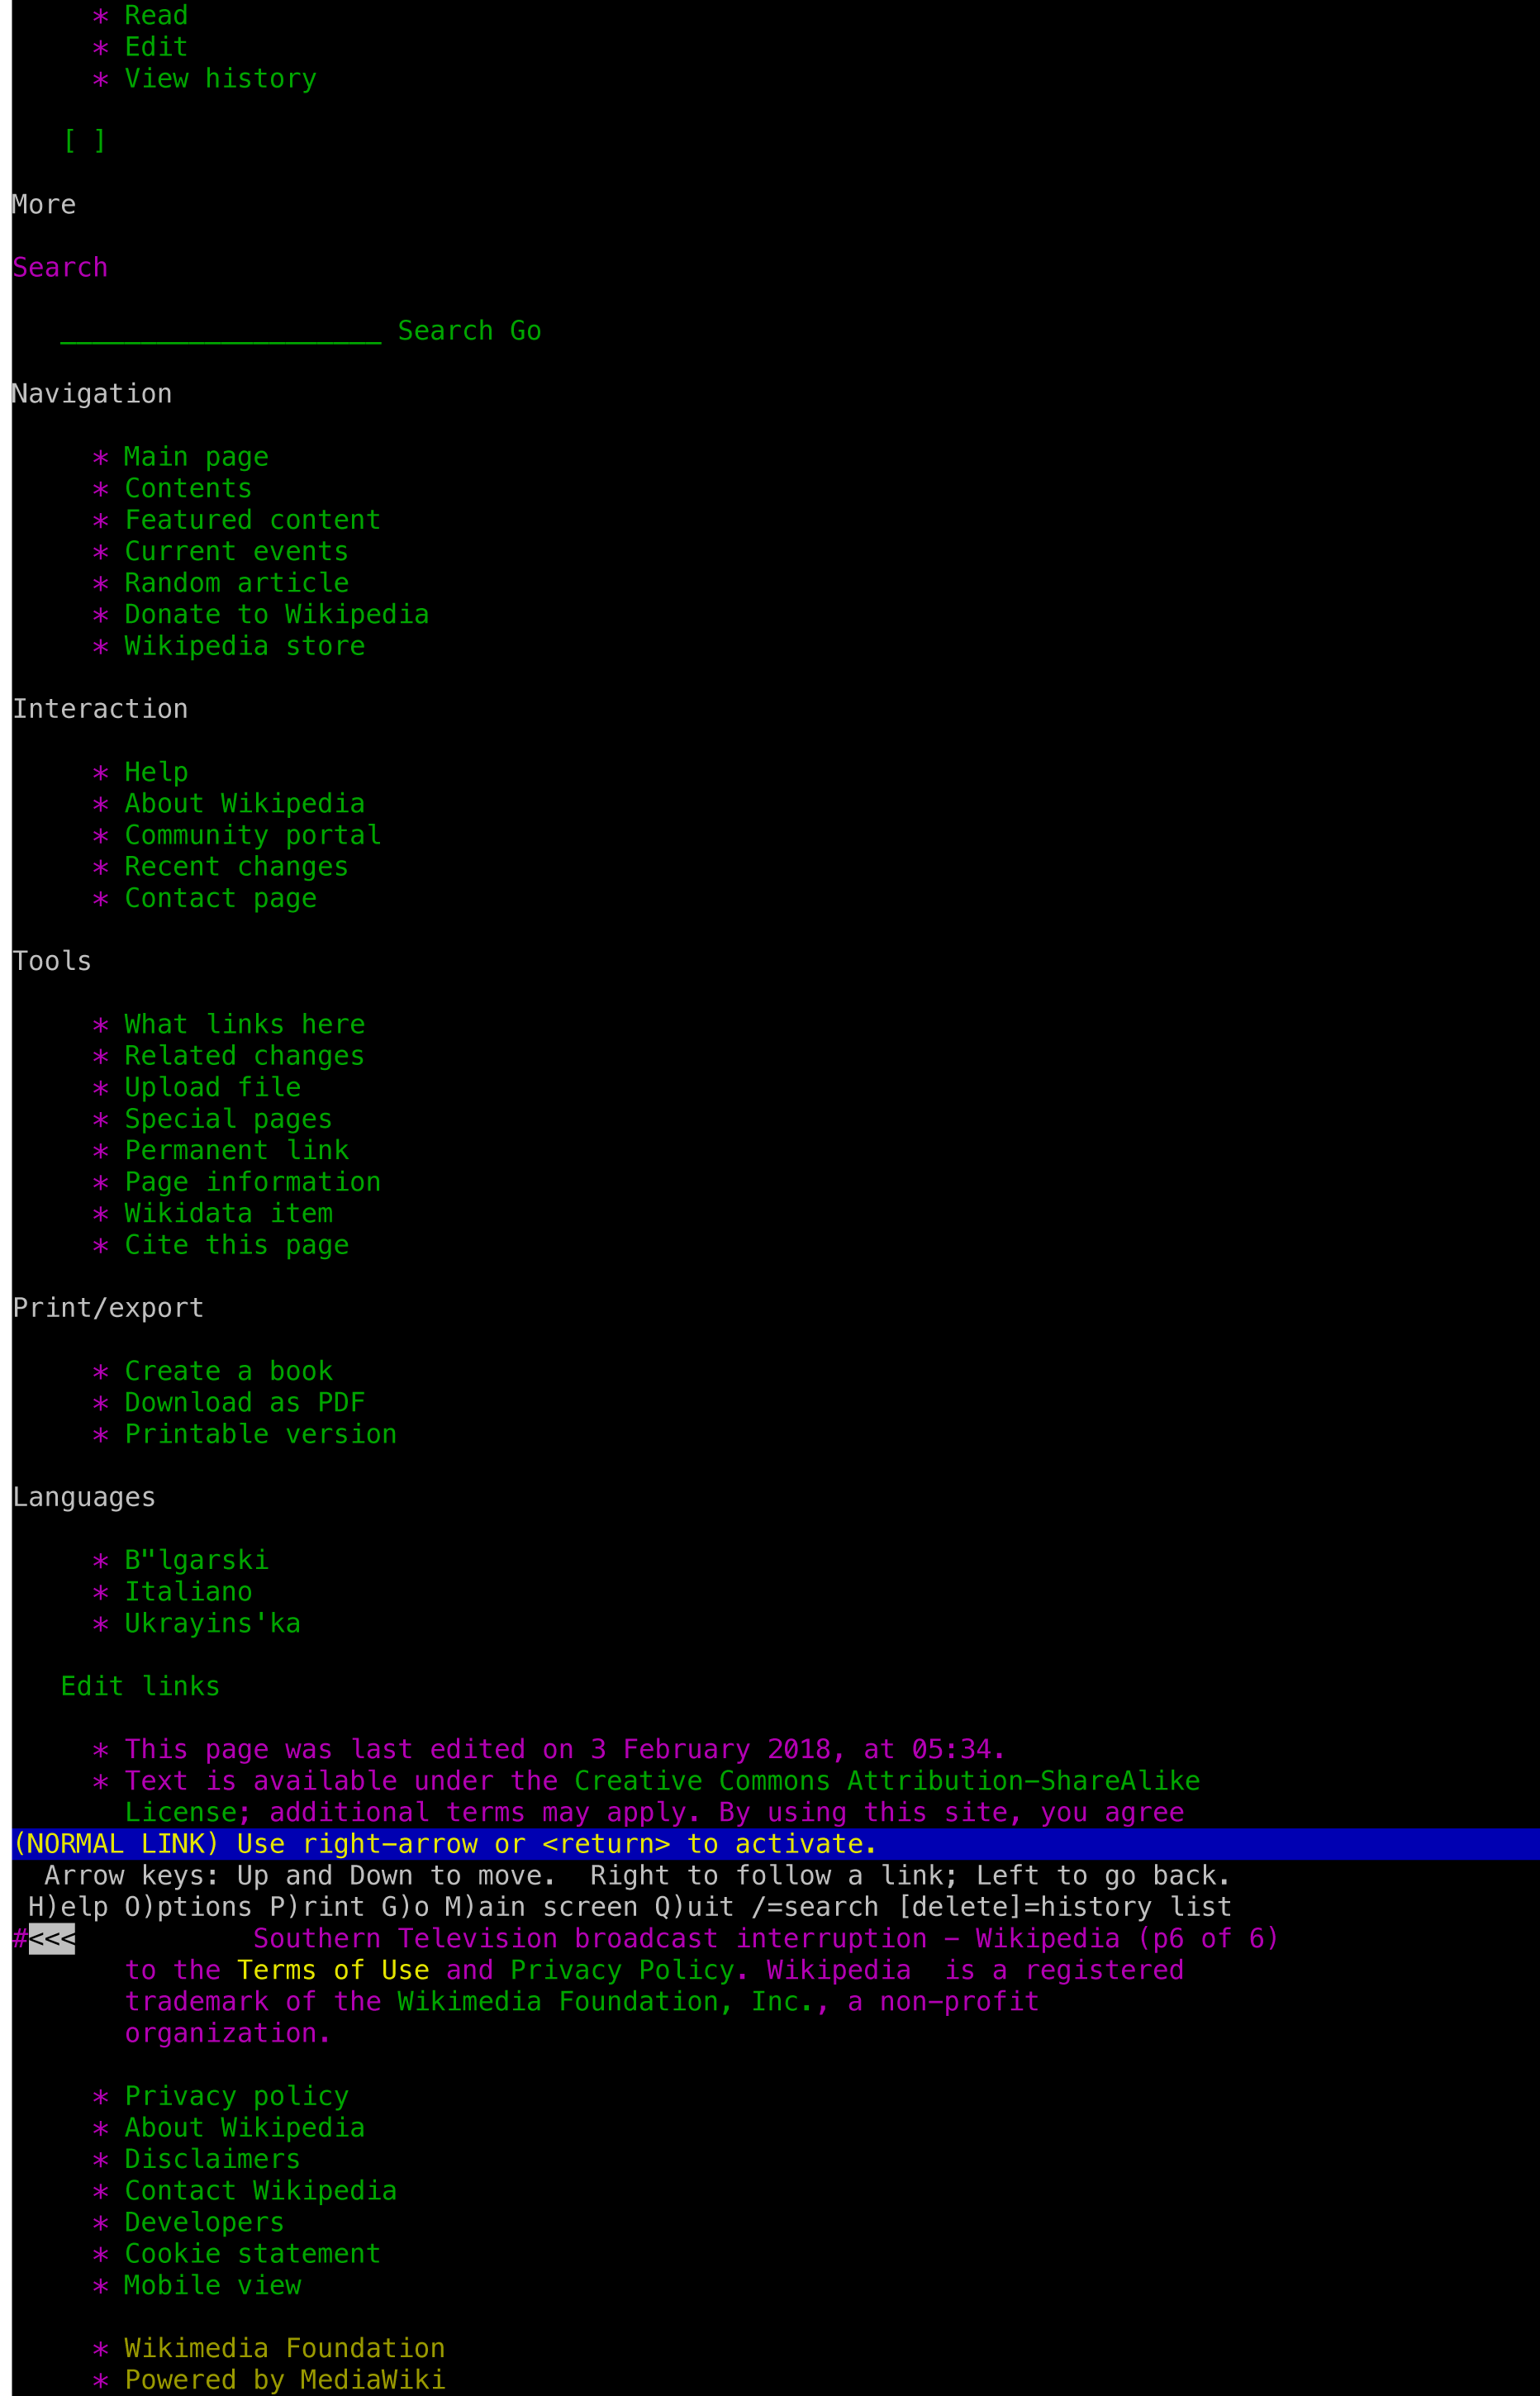Open the Wikipedia store link
This screenshot has height=2396, width=1540.
244,646
